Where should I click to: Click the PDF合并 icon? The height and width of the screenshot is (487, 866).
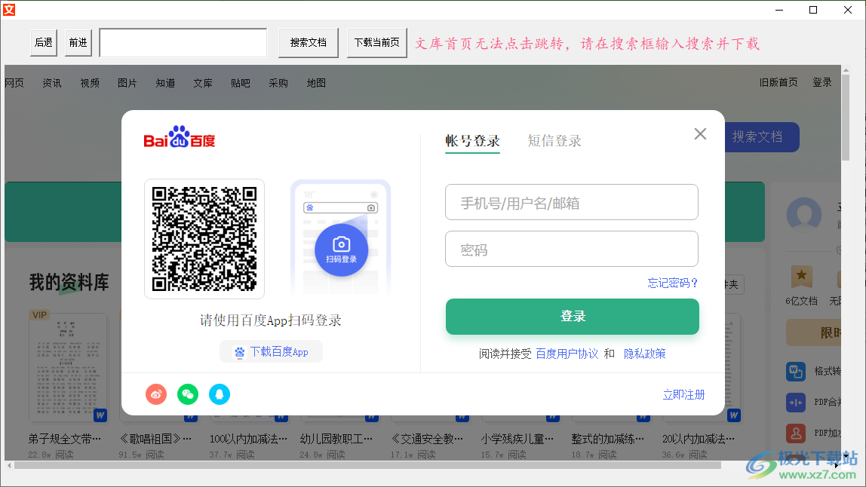tap(796, 402)
